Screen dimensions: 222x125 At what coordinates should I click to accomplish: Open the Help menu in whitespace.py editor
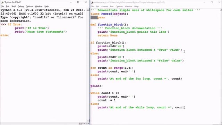point(136,7)
